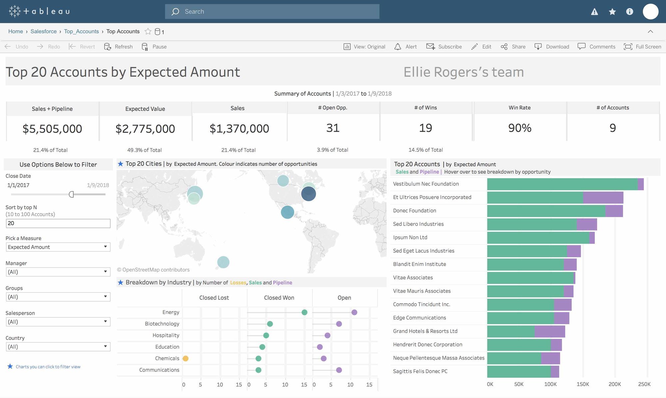The height and width of the screenshot is (398, 666).
Task: Click the Redo arrow button
Action: [48, 47]
